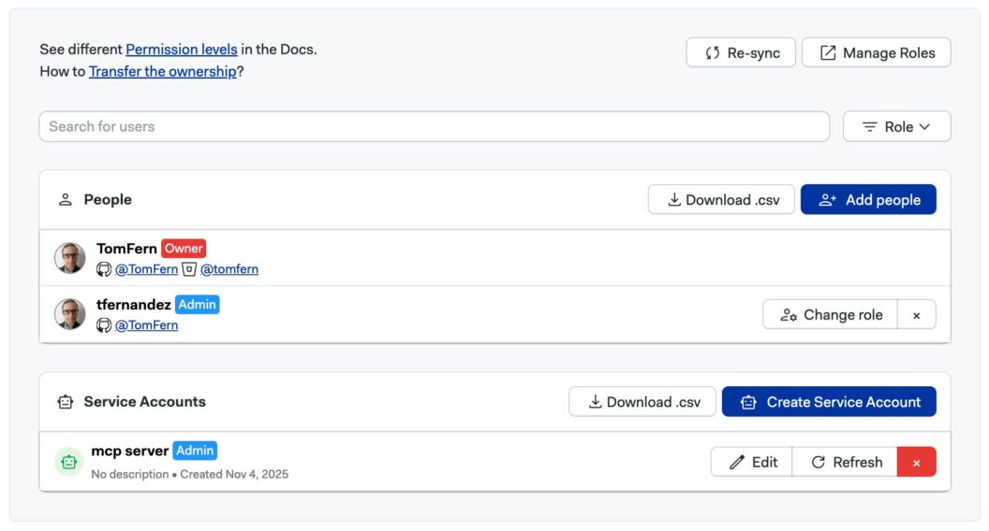Edit the mcp server service account
The height and width of the screenshot is (531, 989).
(x=752, y=462)
